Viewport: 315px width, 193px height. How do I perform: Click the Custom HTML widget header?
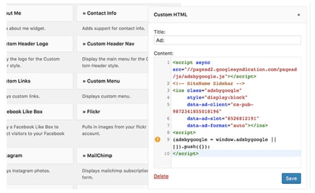(x=228, y=15)
